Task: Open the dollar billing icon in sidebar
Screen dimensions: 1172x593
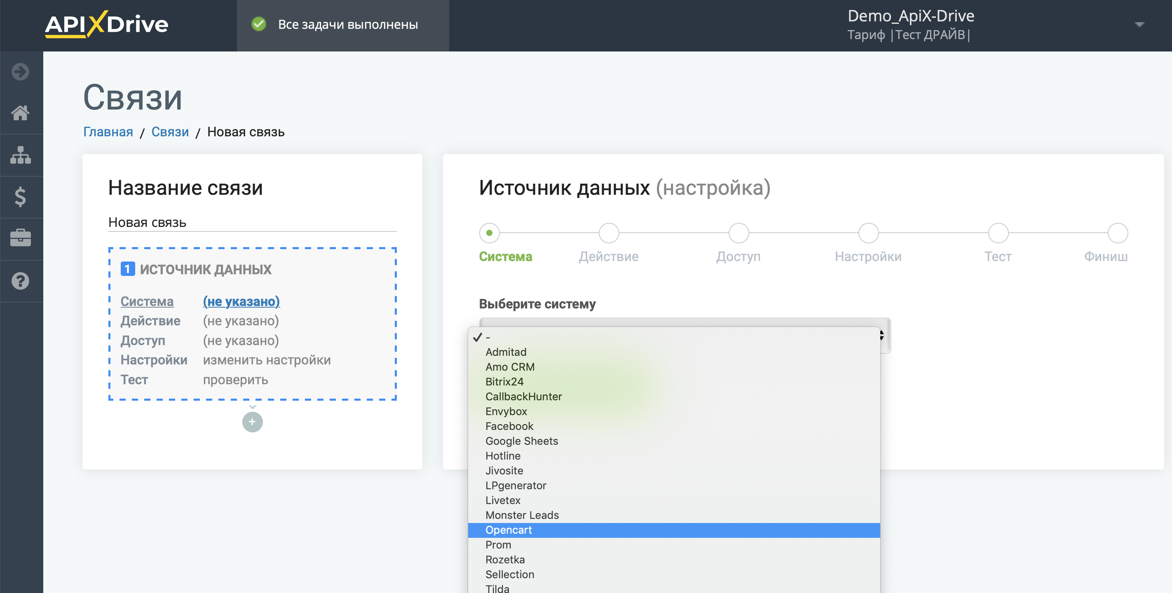Action: (x=21, y=197)
